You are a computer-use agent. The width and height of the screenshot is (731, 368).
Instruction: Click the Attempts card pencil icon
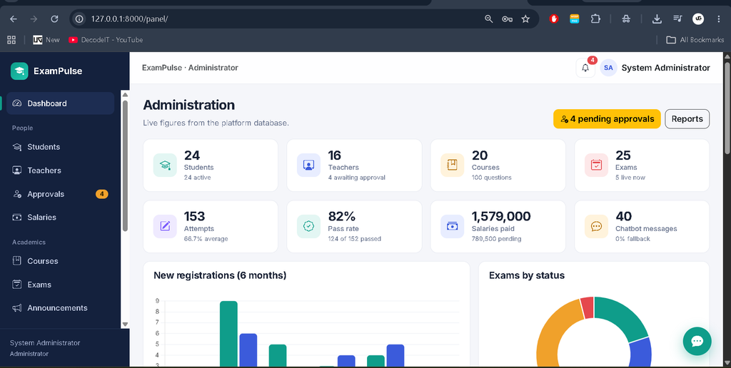pos(165,226)
